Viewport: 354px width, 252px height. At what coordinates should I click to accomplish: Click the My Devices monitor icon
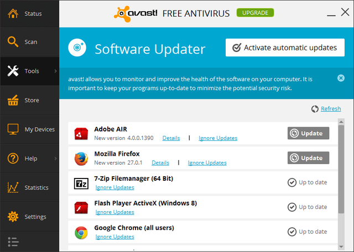(x=13, y=129)
